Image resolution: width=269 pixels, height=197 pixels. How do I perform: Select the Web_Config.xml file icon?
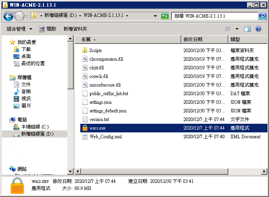85,137
